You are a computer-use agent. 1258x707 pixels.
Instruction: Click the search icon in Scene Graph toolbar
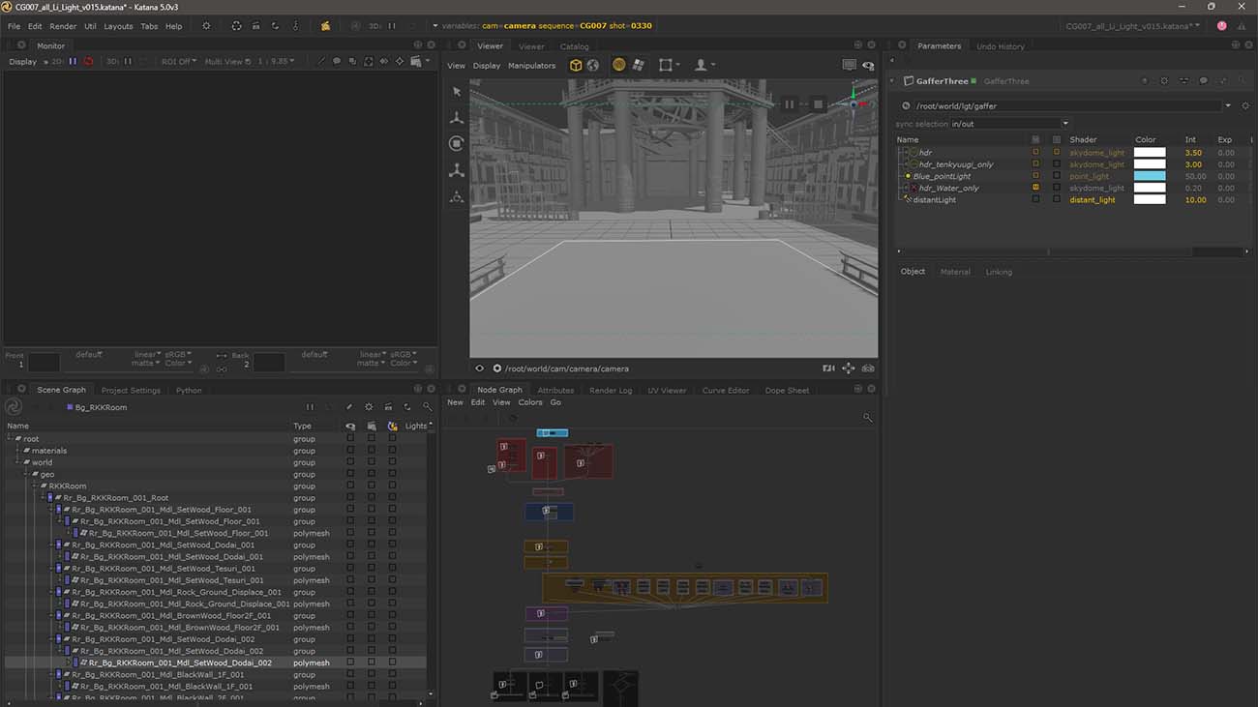pyautogui.click(x=427, y=407)
